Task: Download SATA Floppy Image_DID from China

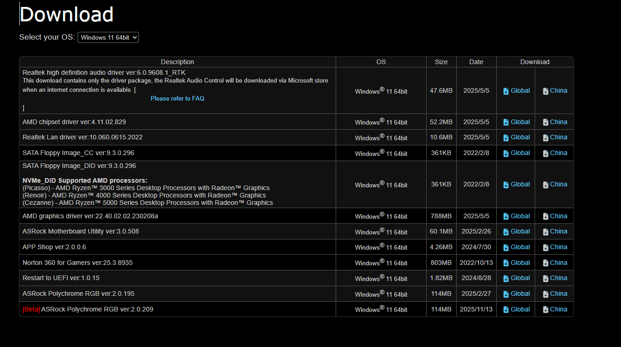Action: (x=555, y=185)
